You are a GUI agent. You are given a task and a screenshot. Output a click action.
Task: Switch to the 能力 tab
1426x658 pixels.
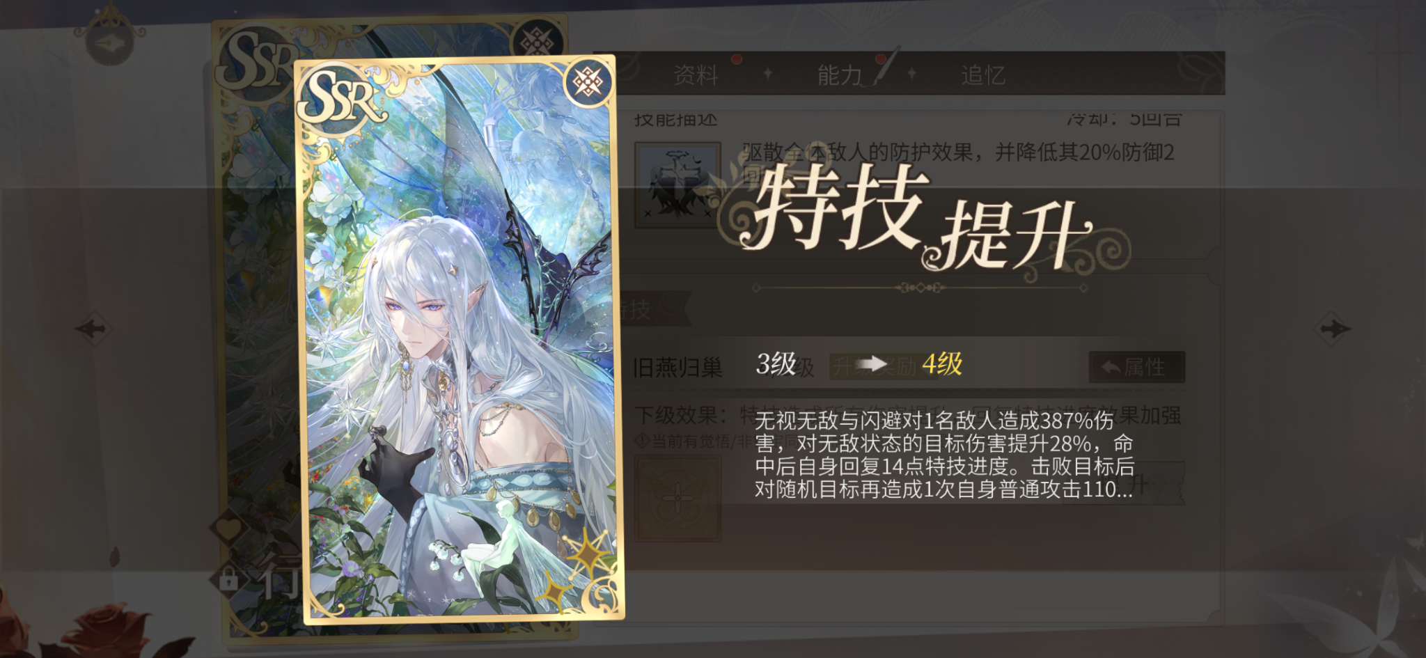click(840, 75)
